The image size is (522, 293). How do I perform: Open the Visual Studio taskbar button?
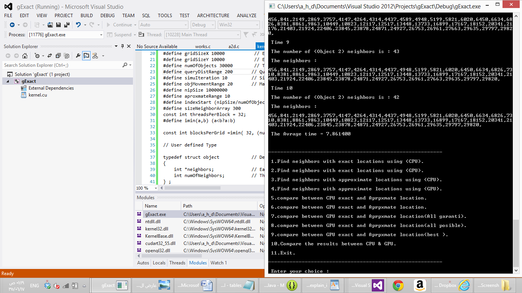pos(366,285)
